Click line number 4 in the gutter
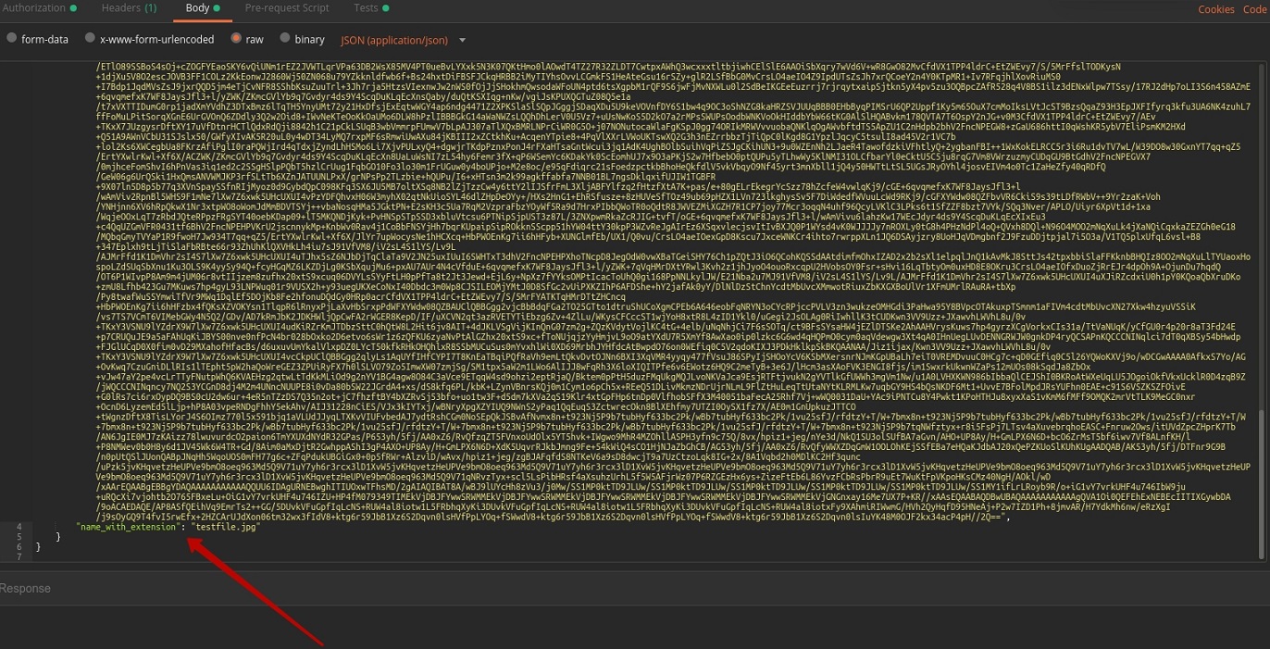The width and height of the screenshot is (1270, 649). click(x=19, y=527)
